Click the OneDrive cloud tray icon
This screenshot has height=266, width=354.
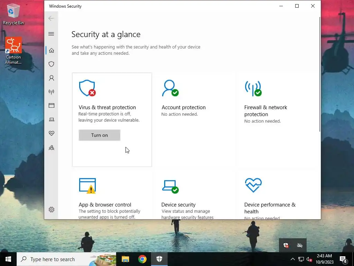coord(300,245)
